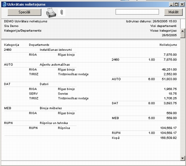This screenshot has height=166, width=186.
Task: Click the vertical scrollbar thumb
Action: click(x=182, y=36)
